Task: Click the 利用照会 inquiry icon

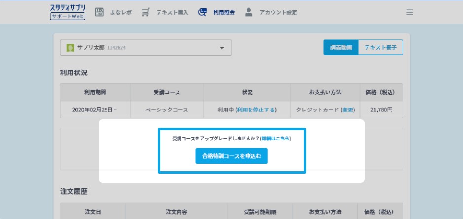Action: tap(202, 12)
